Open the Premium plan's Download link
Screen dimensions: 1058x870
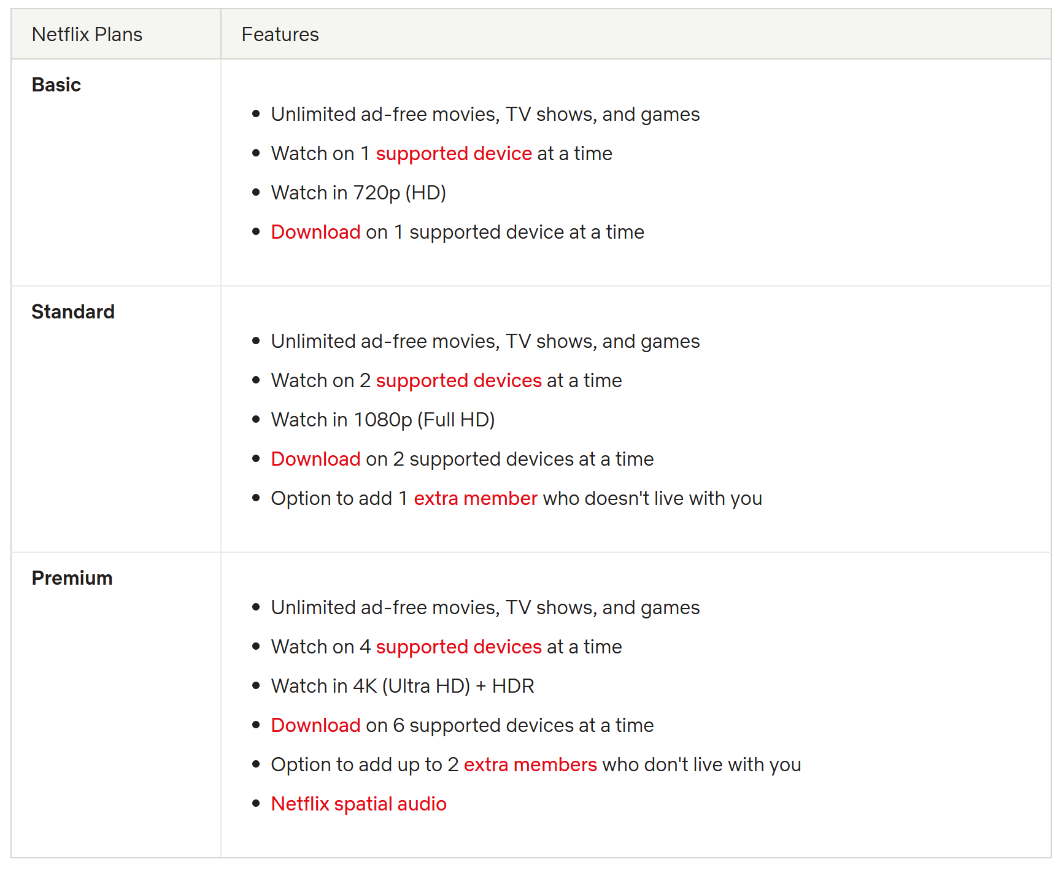(315, 725)
